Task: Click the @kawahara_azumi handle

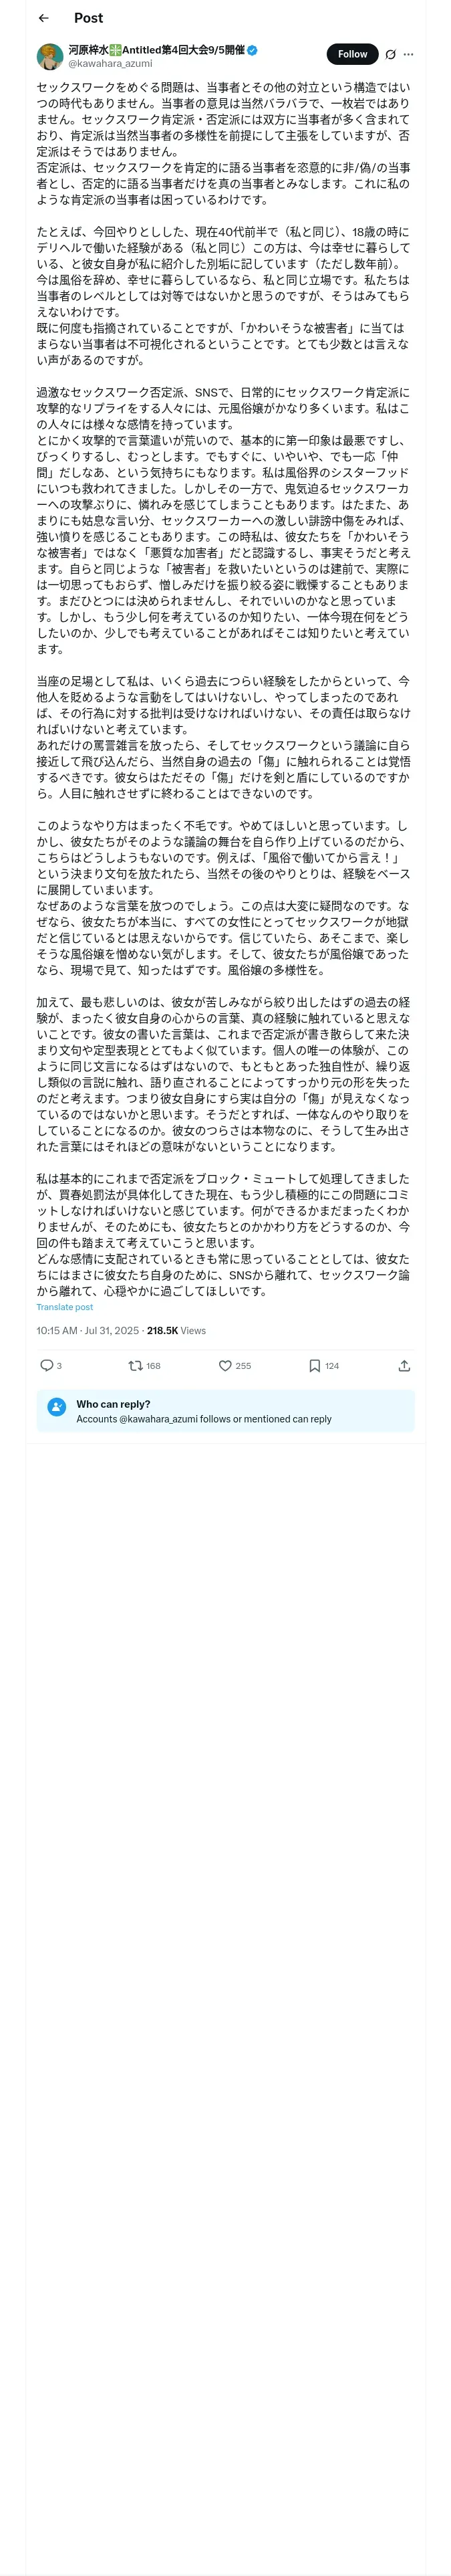Action: click(110, 63)
